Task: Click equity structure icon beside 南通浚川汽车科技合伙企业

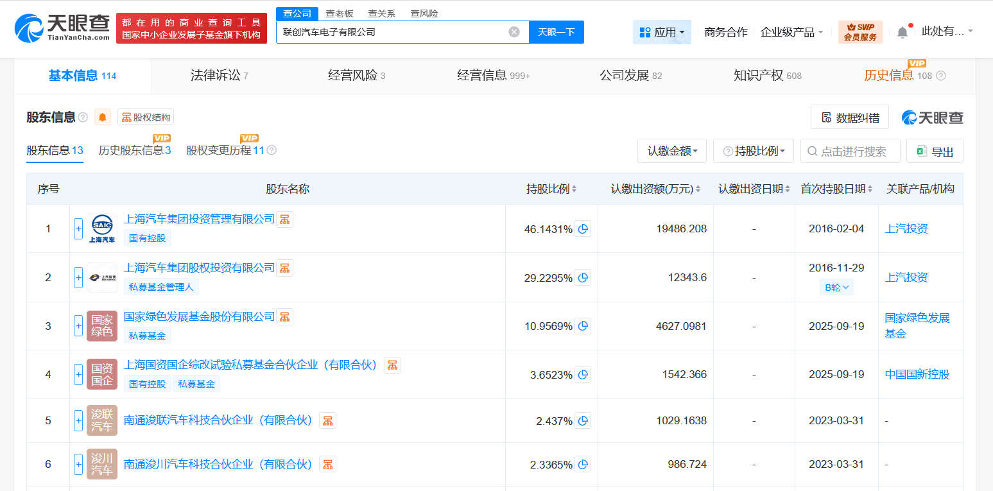Action: (x=327, y=464)
